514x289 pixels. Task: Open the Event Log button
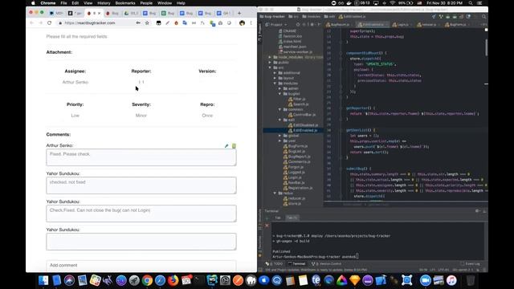click(470, 264)
